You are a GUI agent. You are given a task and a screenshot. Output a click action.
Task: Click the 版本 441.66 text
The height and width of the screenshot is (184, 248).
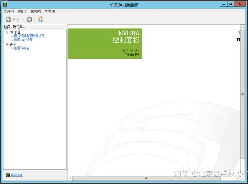tap(131, 50)
